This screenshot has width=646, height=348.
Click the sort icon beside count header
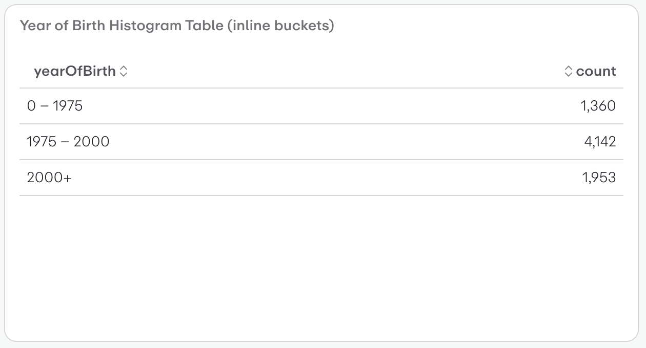(x=569, y=71)
